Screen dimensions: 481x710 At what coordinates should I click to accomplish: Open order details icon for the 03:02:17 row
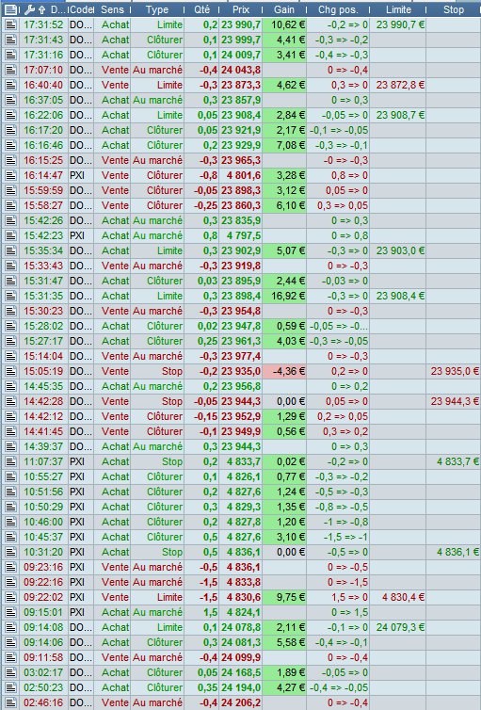11,672
